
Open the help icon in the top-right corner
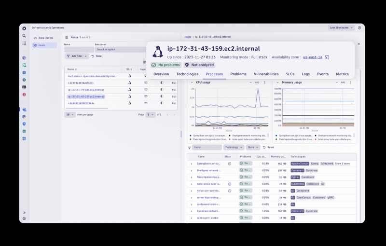(359, 28)
